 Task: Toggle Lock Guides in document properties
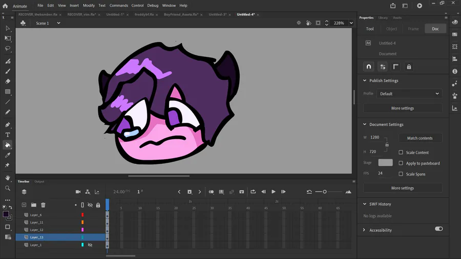[409, 67]
